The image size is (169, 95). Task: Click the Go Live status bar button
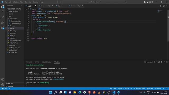pos(150,89)
